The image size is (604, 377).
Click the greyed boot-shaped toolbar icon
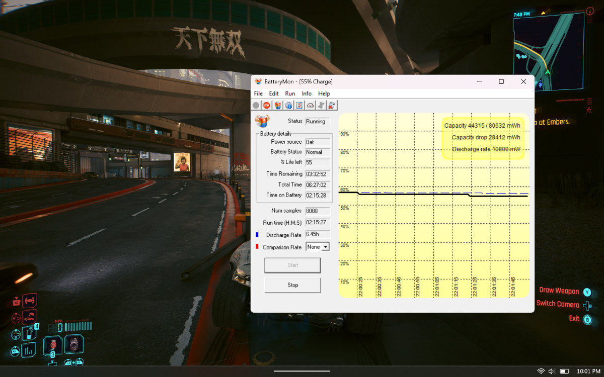pyautogui.click(x=321, y=105)
